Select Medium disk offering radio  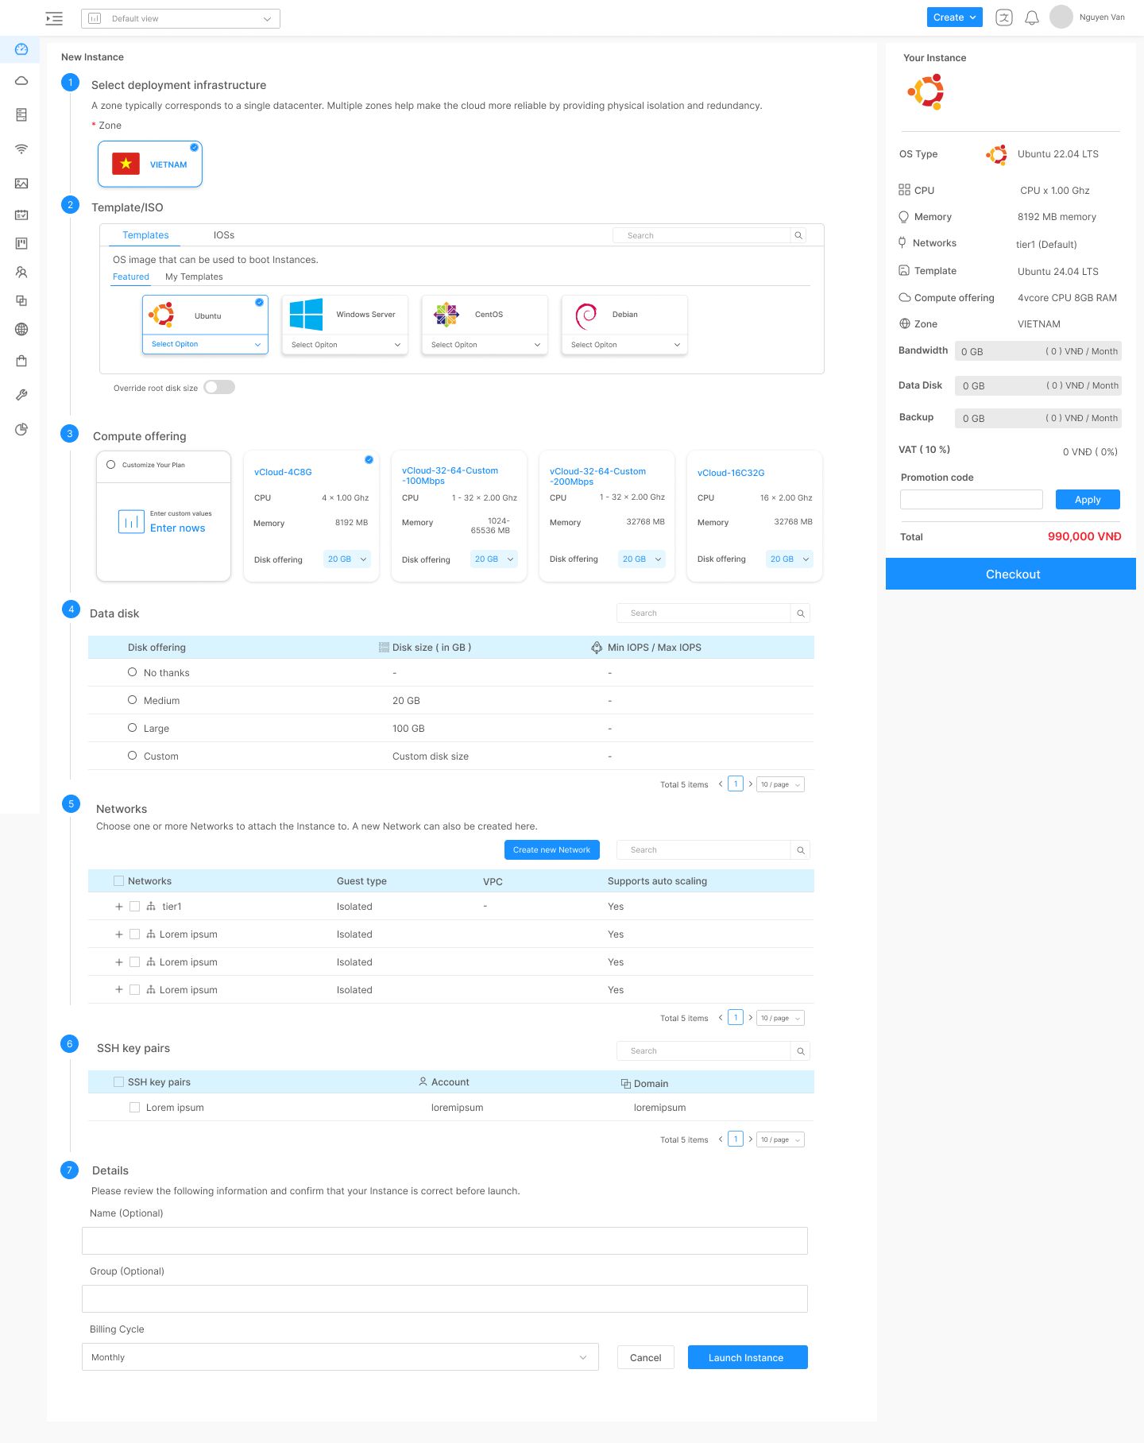(133, 700)
